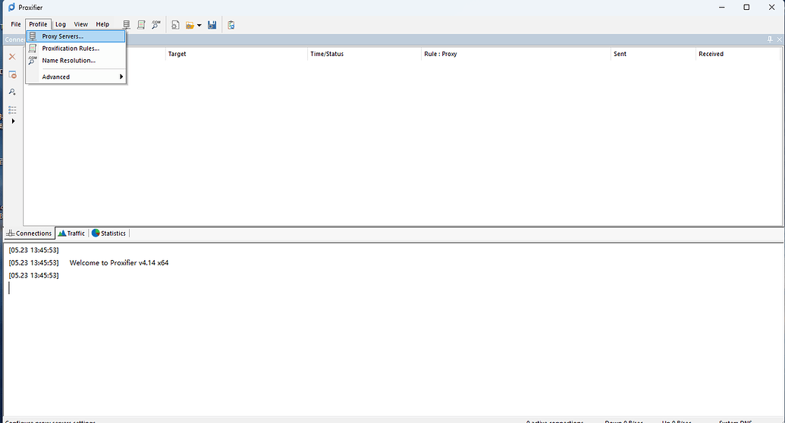Click the save profile floppy icon

212,24
